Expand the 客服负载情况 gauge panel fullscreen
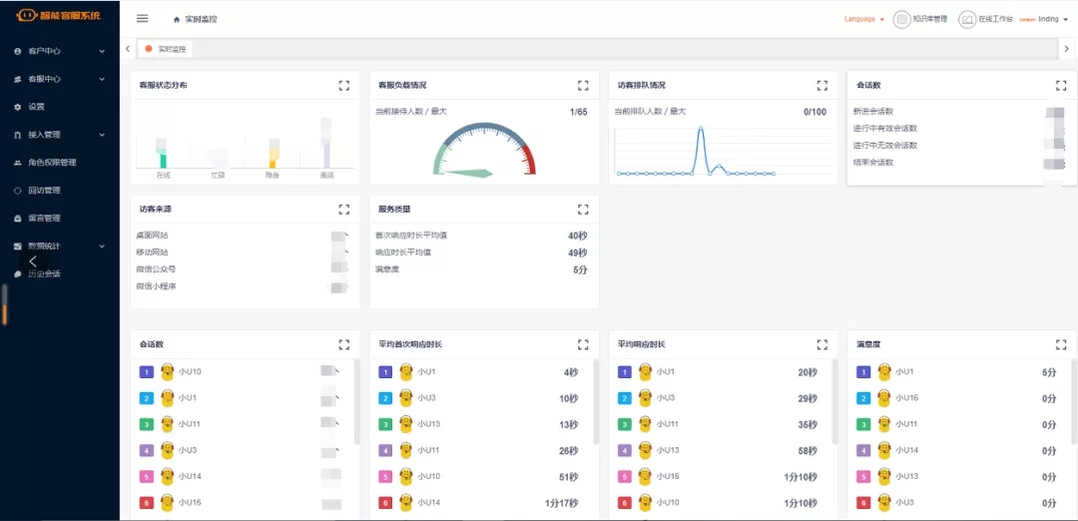 click(x=583, y=86)
